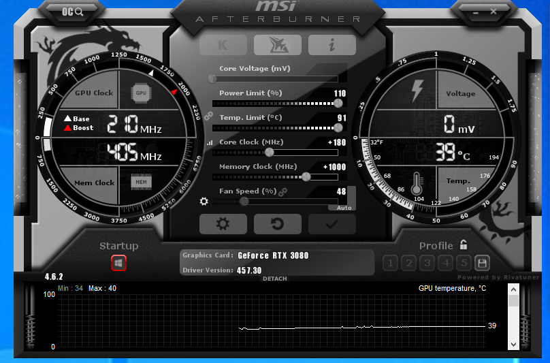Click the Temp. Limit value 91

[x=342, y=118]
